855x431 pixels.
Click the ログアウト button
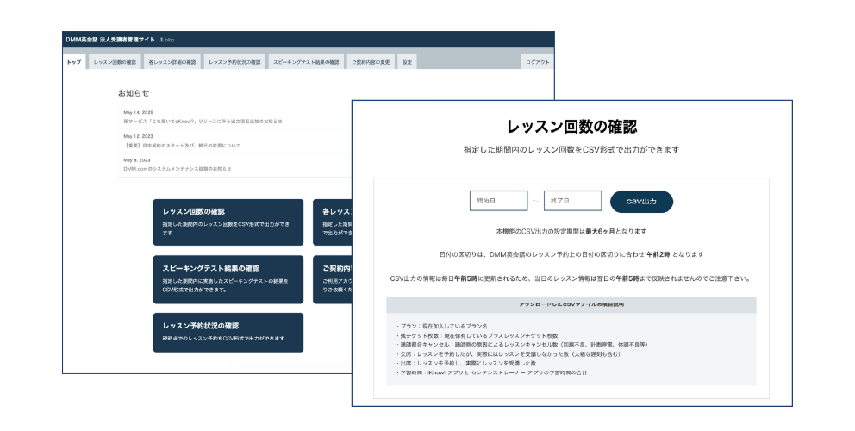[537, 62]
